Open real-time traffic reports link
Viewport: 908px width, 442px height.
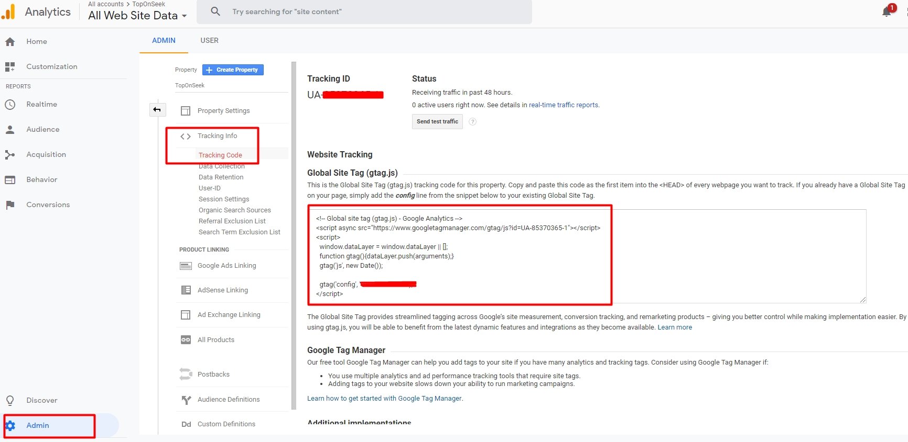tap(563, 105)
